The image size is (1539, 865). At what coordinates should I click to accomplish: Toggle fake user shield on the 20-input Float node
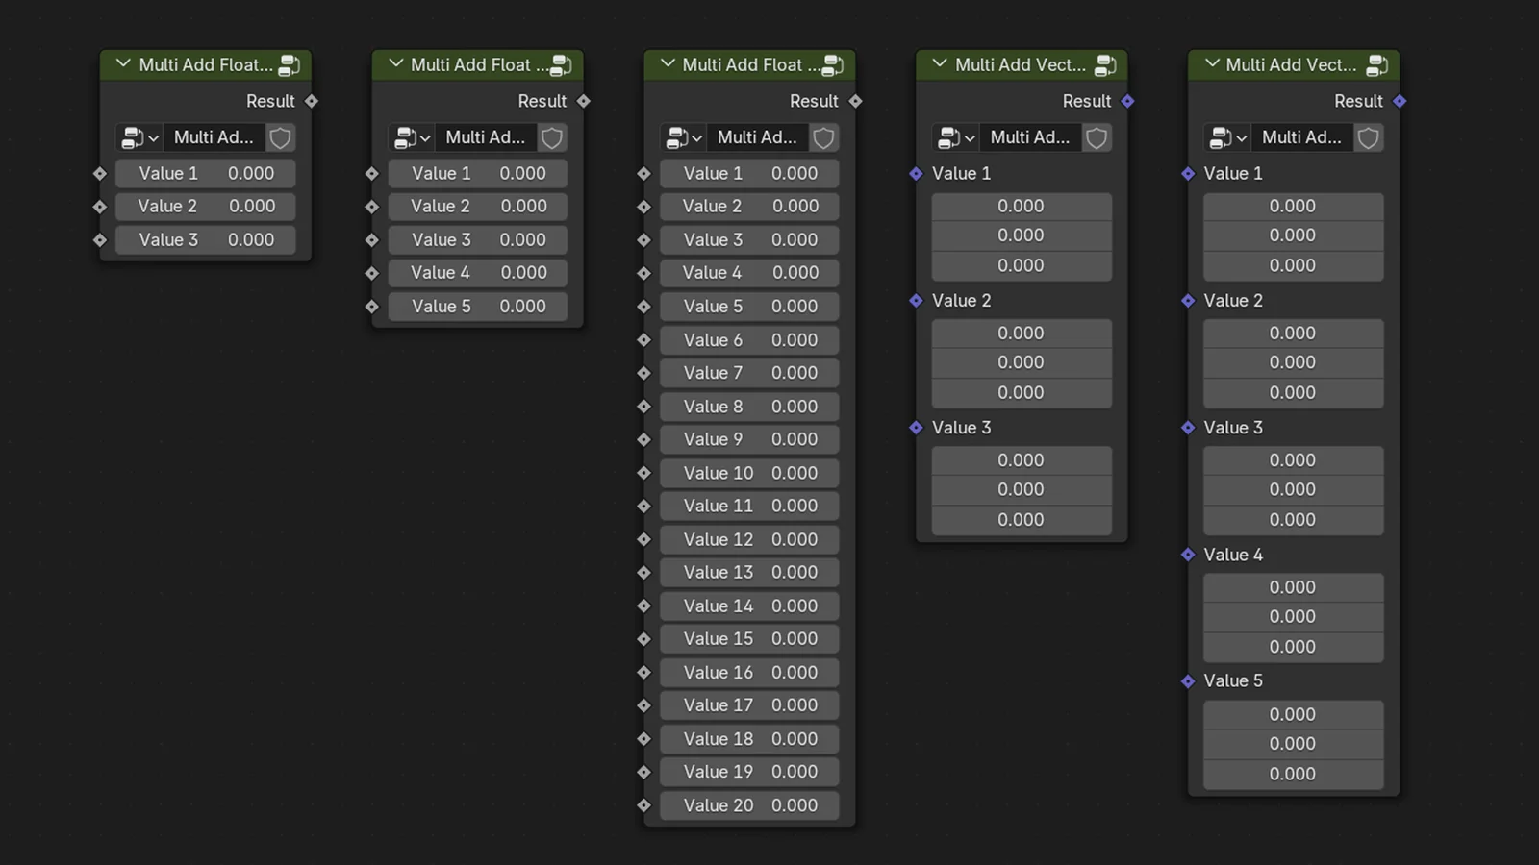[823, 137]
